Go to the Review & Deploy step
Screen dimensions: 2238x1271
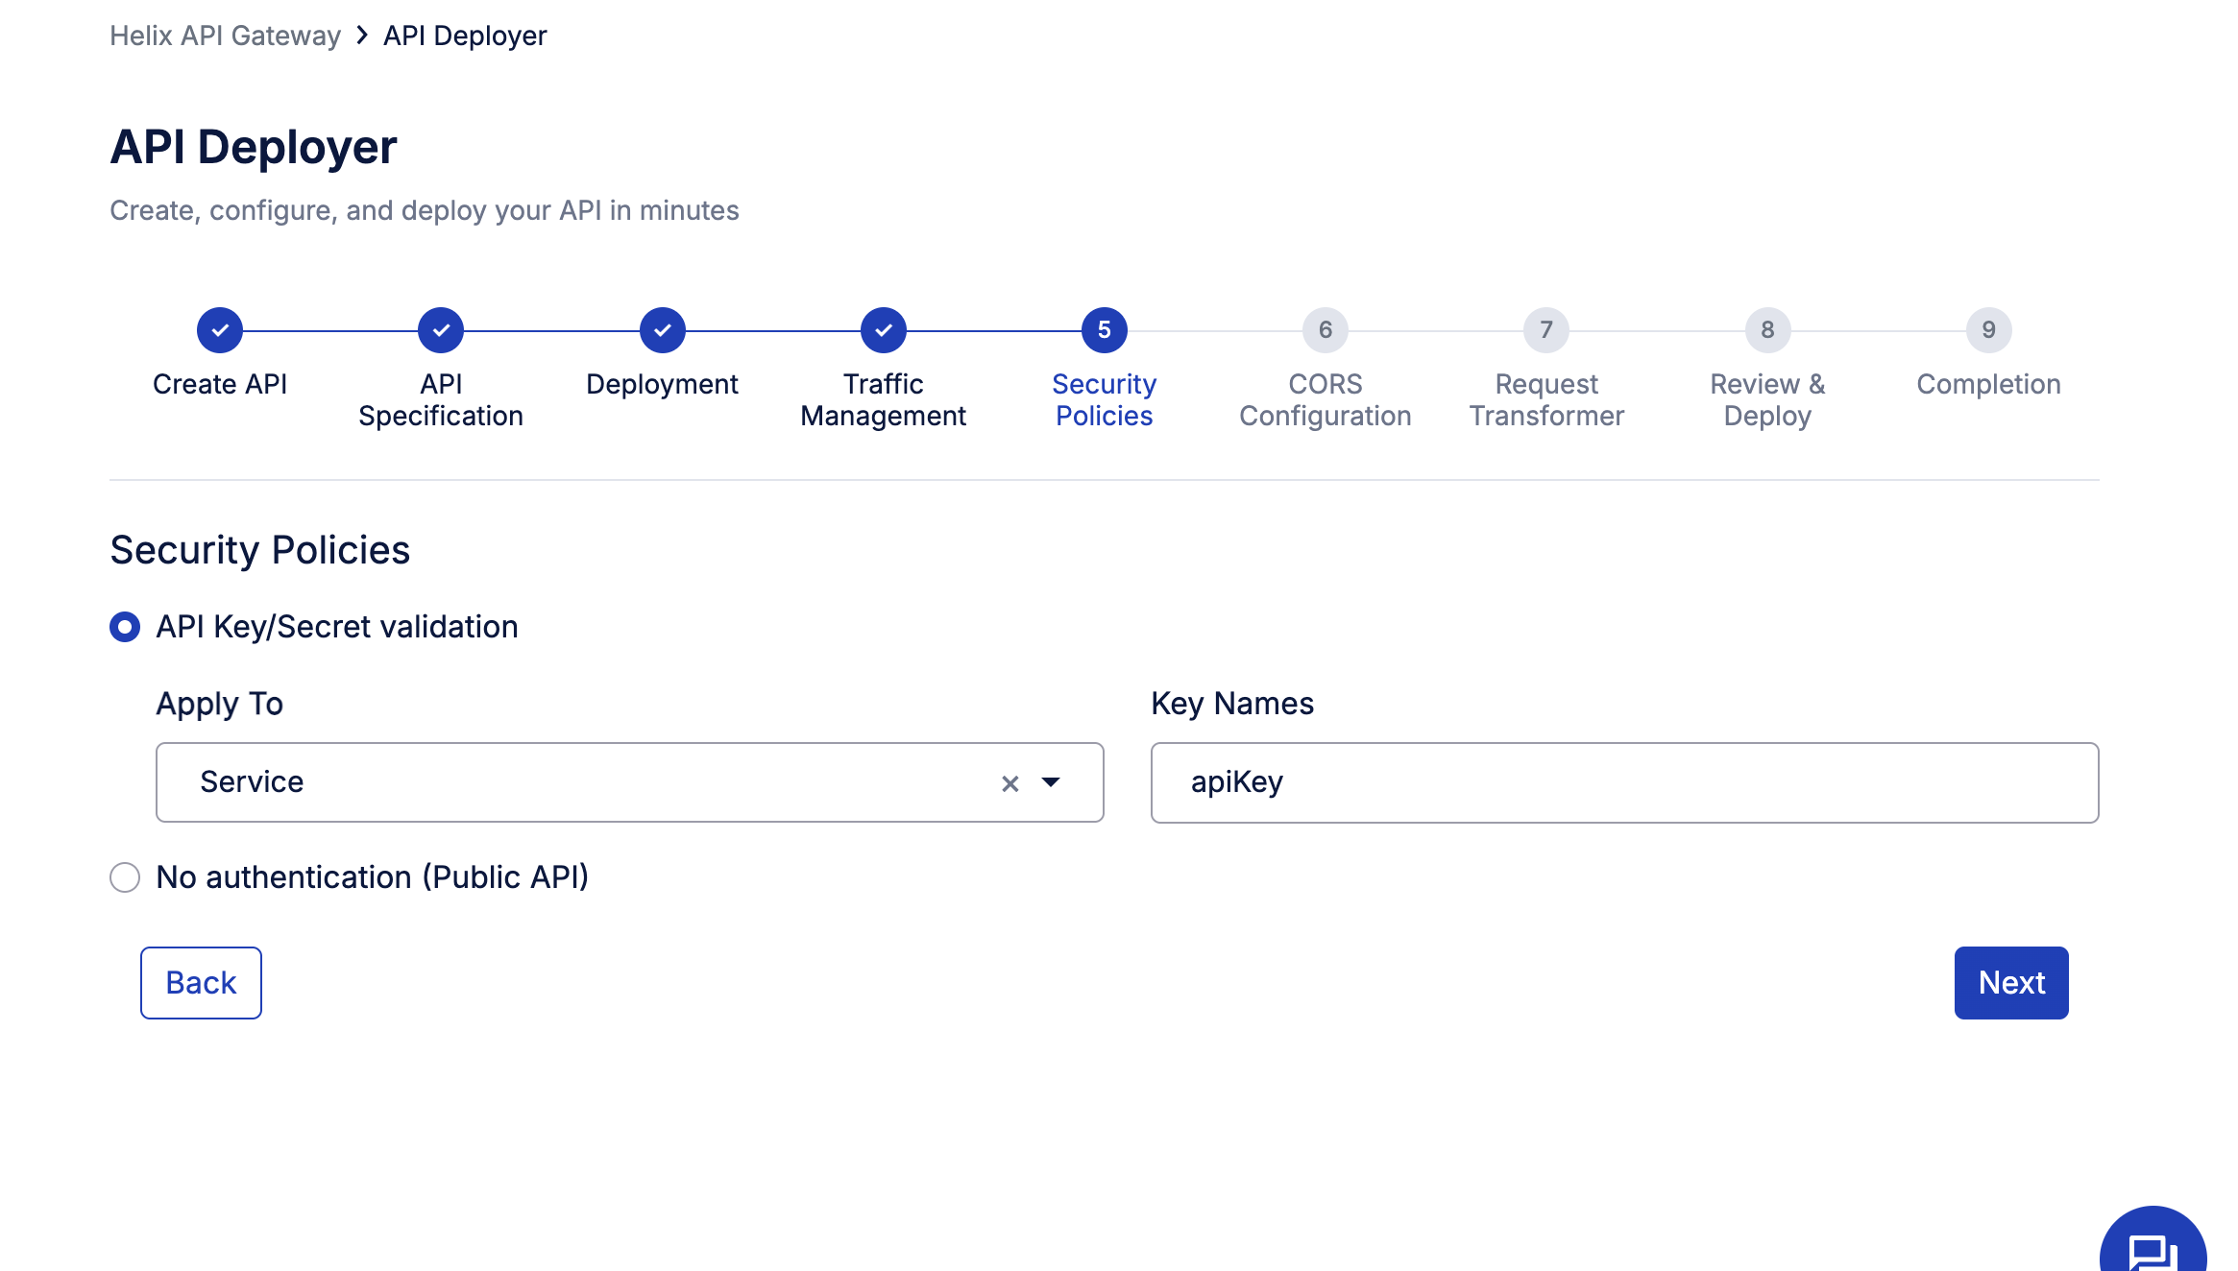point(1767,330)
